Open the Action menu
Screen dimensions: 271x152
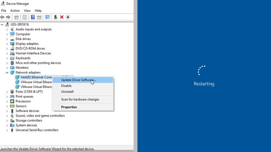pos(15,10)
